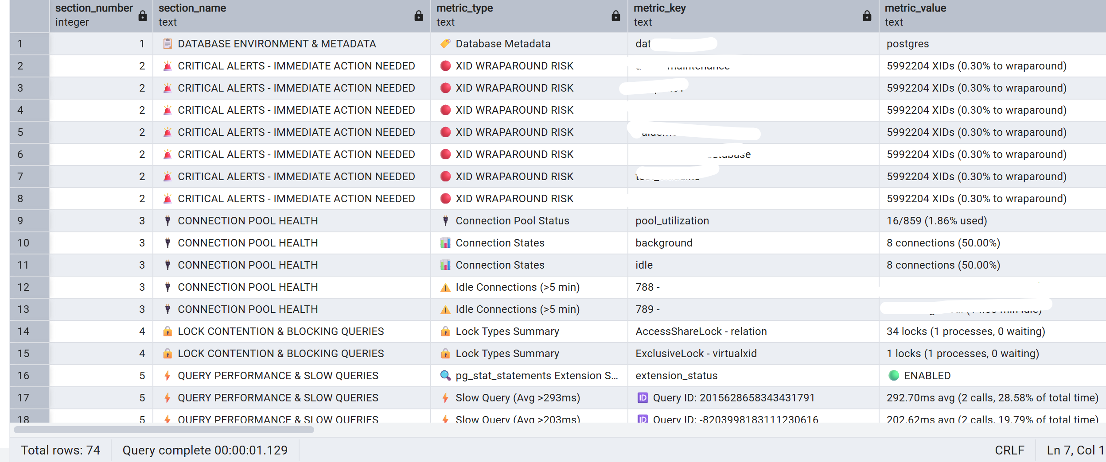Toggle the lock on the metric_key column header
Image resolution: width=1106 pixels, height=462 pixels.
coord(868,16)
